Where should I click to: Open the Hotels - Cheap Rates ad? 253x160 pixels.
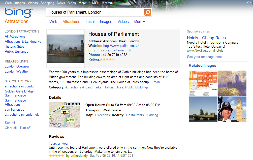click(206, 38)
